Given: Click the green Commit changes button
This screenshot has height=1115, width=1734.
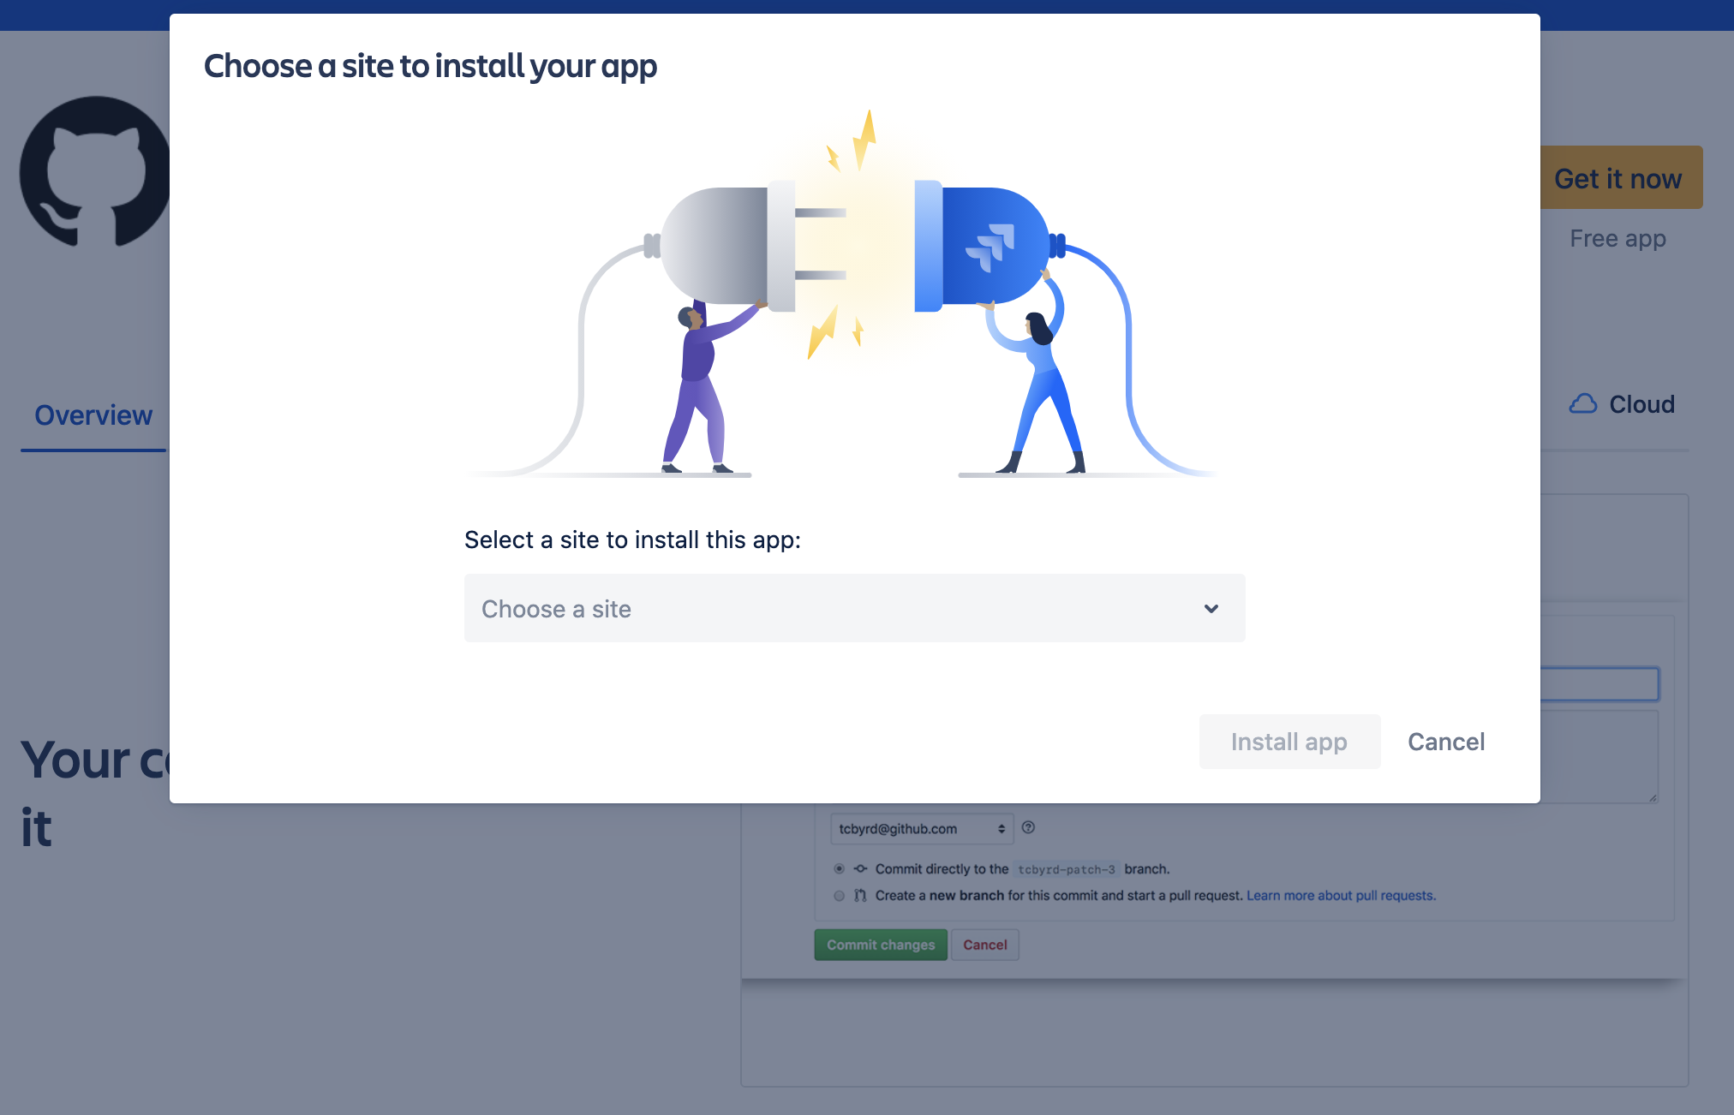Looking at the screenshot, I should (x=881, y=945).
